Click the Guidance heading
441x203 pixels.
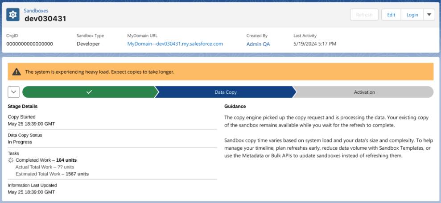coord(235,107)
